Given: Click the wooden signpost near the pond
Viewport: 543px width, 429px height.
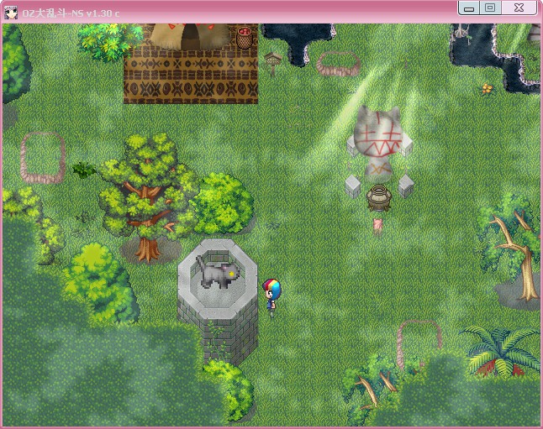Looking at the screenshot, I should coord(272,63).
